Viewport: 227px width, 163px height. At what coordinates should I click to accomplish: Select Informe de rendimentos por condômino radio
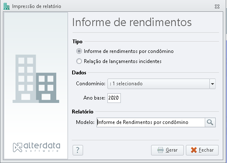point(79,51)
